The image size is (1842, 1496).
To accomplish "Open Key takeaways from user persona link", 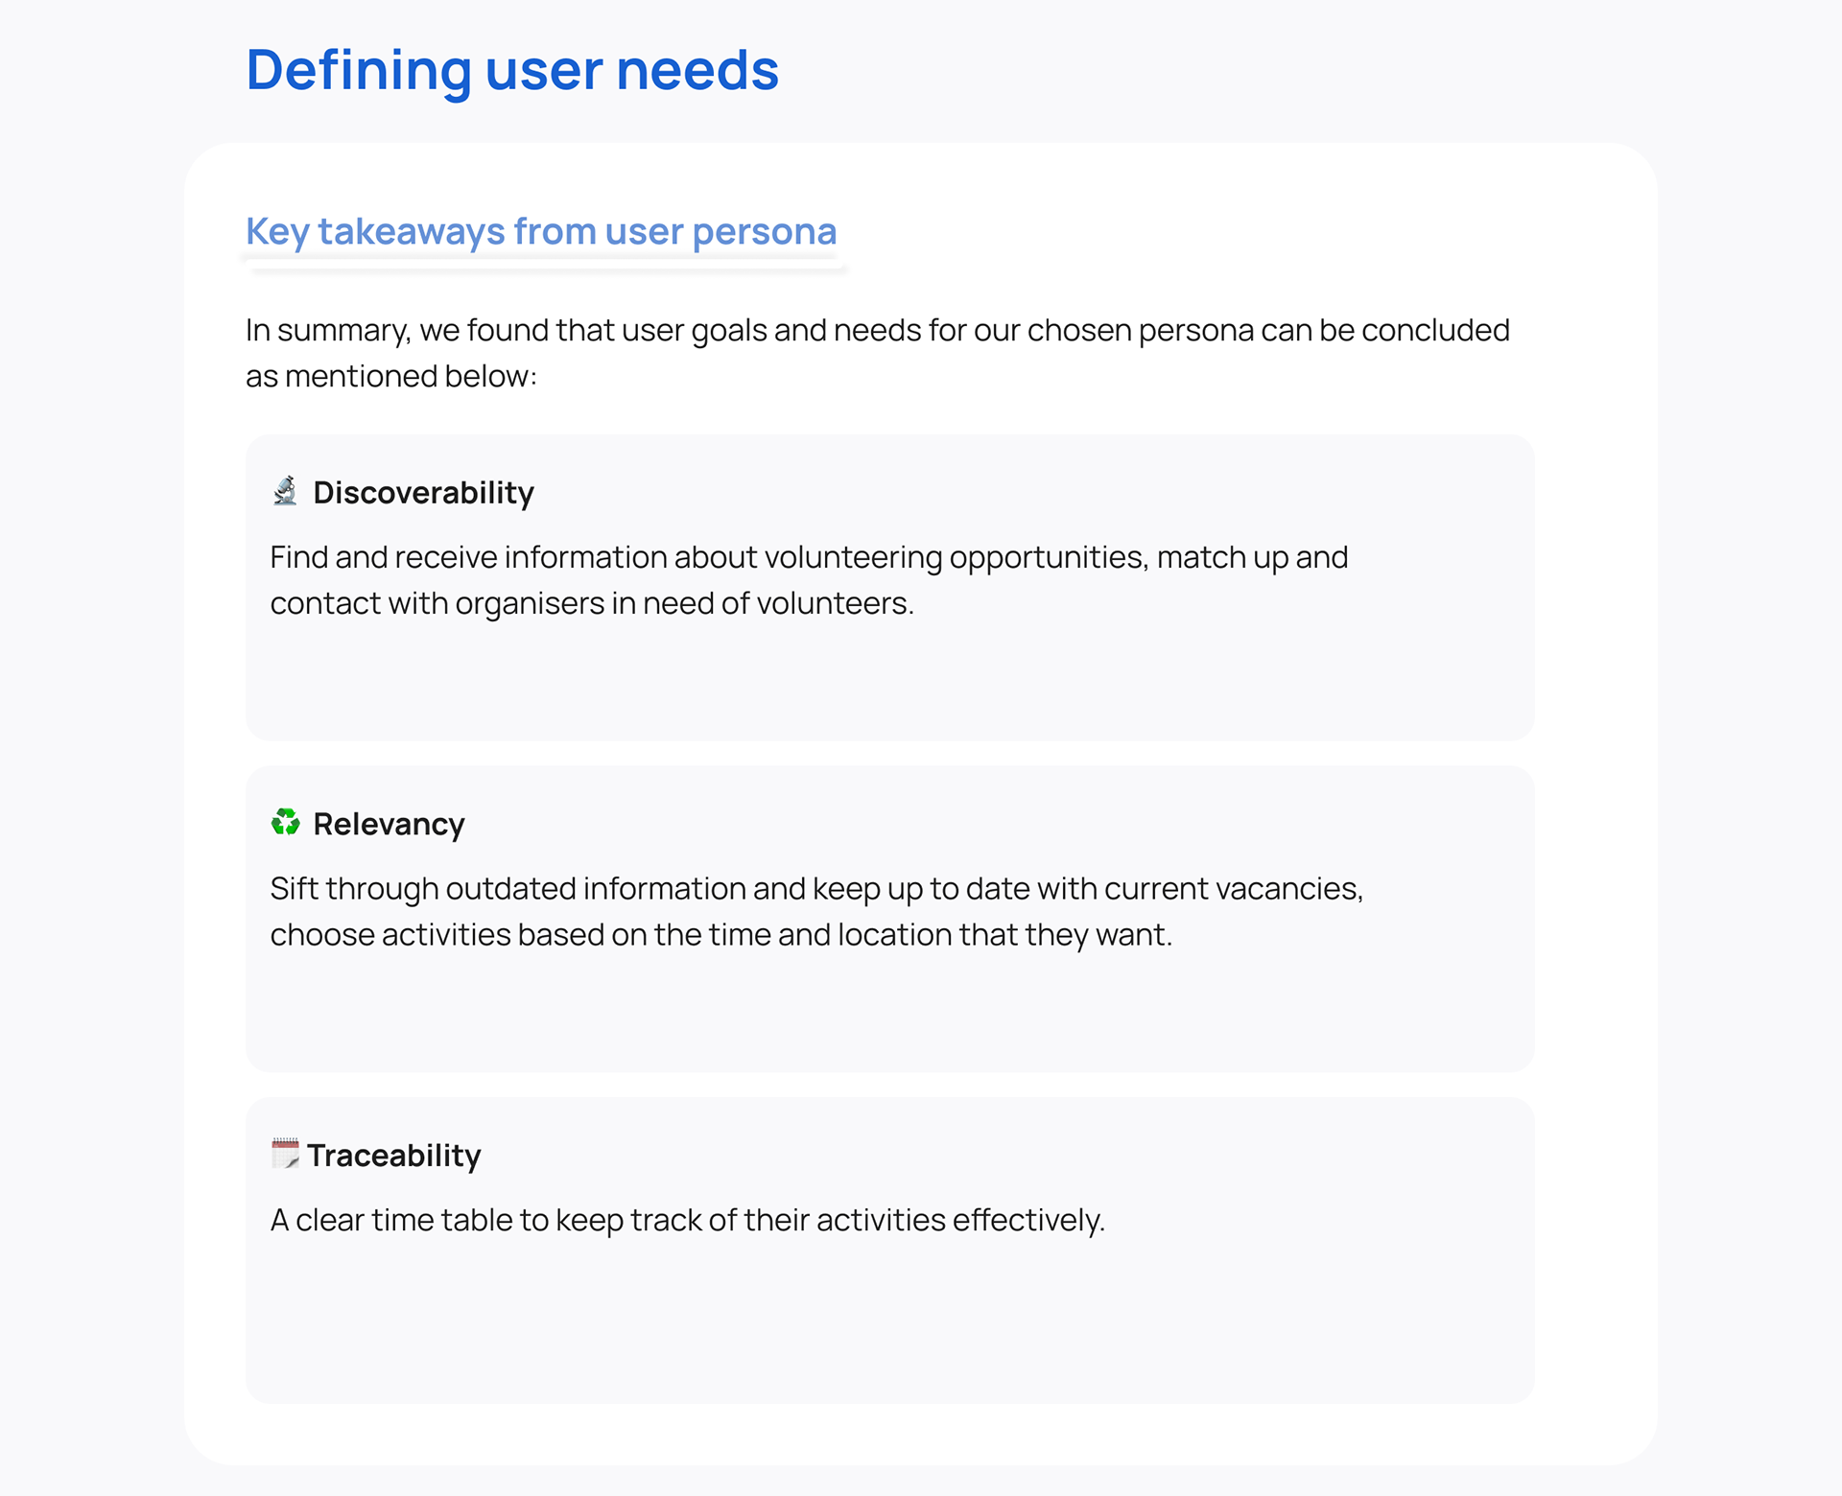I will (x=540, y=231).
